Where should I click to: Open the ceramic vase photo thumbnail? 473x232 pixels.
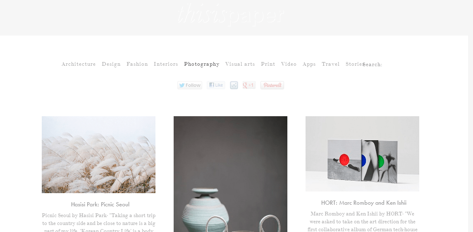point(230,174)
